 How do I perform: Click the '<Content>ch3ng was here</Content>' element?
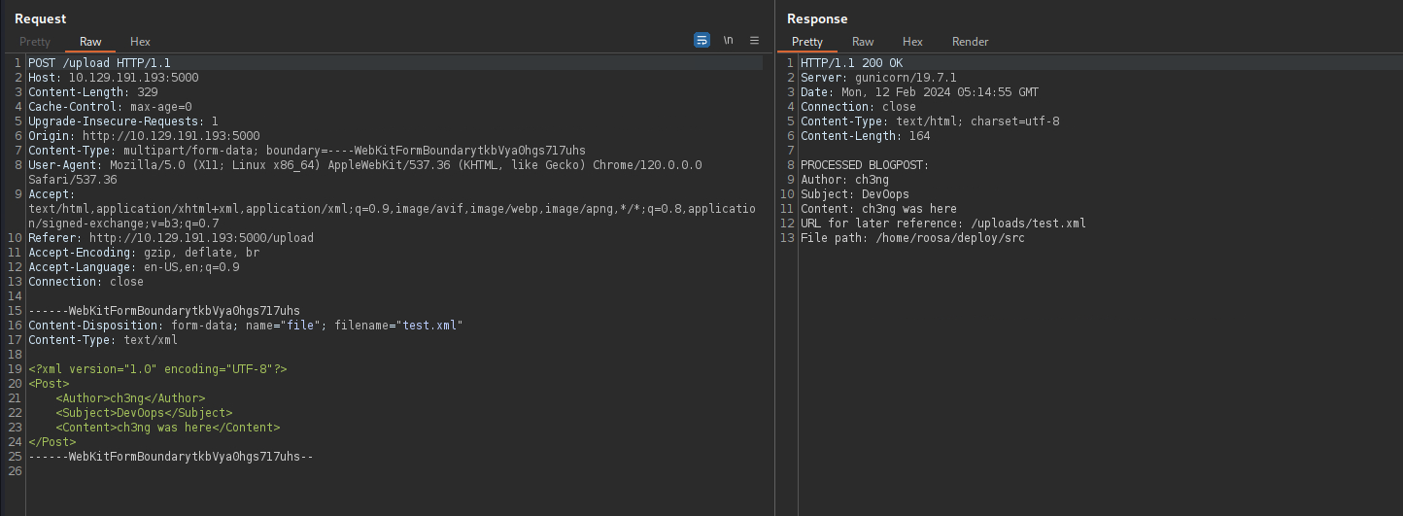click(x=167, y=428)
